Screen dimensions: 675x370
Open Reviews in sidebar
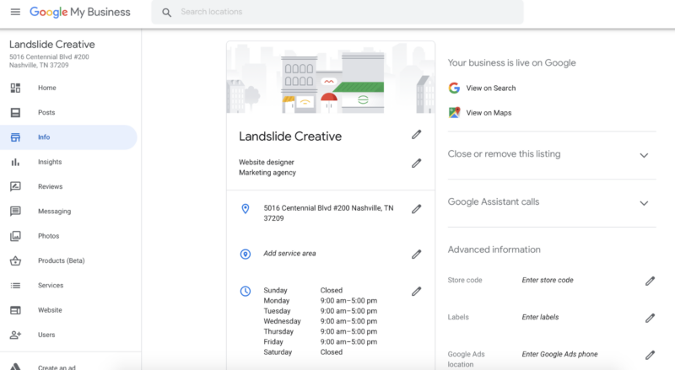coord(51,187)
